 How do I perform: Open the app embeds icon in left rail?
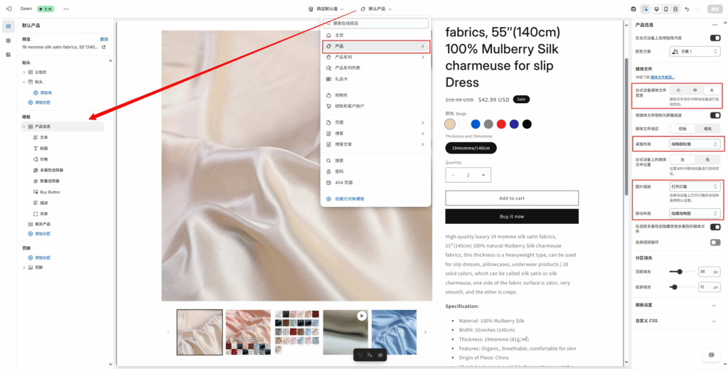pos(9,54)
